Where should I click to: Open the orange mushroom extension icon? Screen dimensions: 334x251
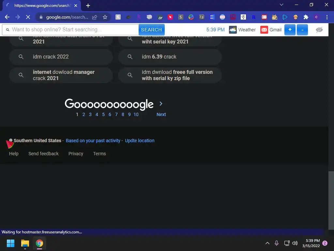point(296,17)
